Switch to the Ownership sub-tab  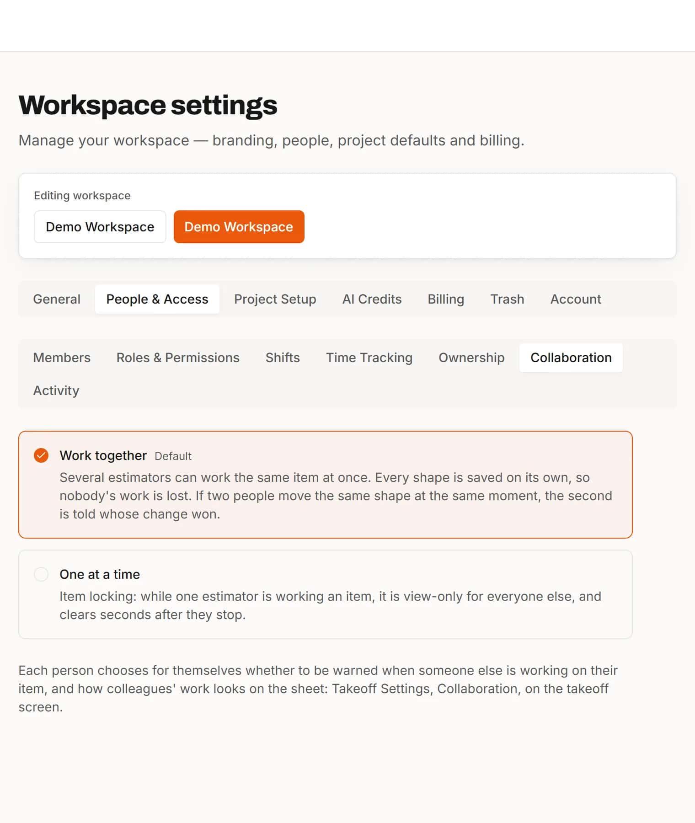pos(471,358)
